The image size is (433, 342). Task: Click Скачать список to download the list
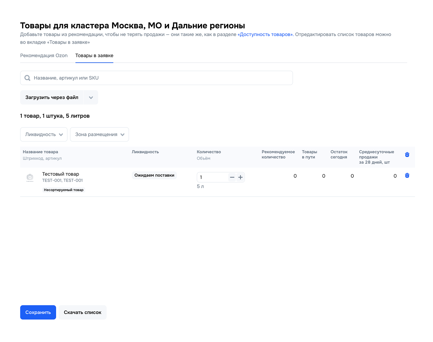pos(82,312)
